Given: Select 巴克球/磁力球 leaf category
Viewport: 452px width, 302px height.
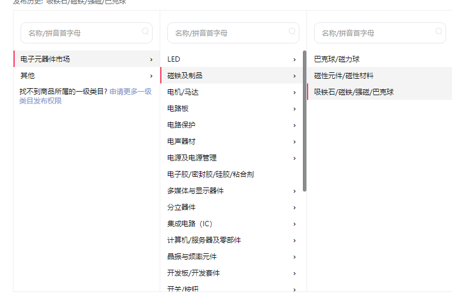Looking at the screenshot, I should point(336,59).
